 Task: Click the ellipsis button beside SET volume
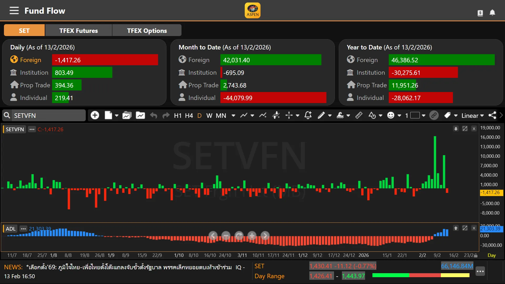pos(480,271)
